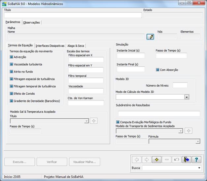This screenshot has width=207, height=181.
Task: Expand the Busca dropdown arrow
Action: click(x=199, y=168)
